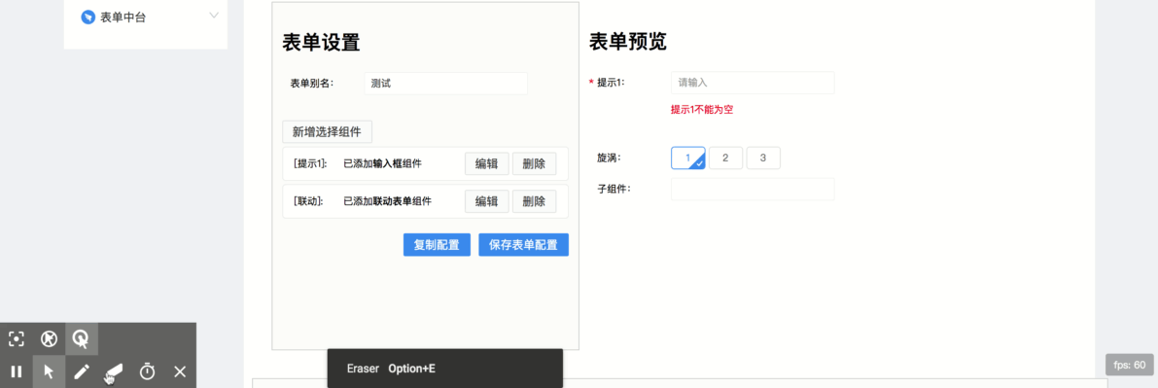Click the 保存表单配置 button

(x=524, y=245)
